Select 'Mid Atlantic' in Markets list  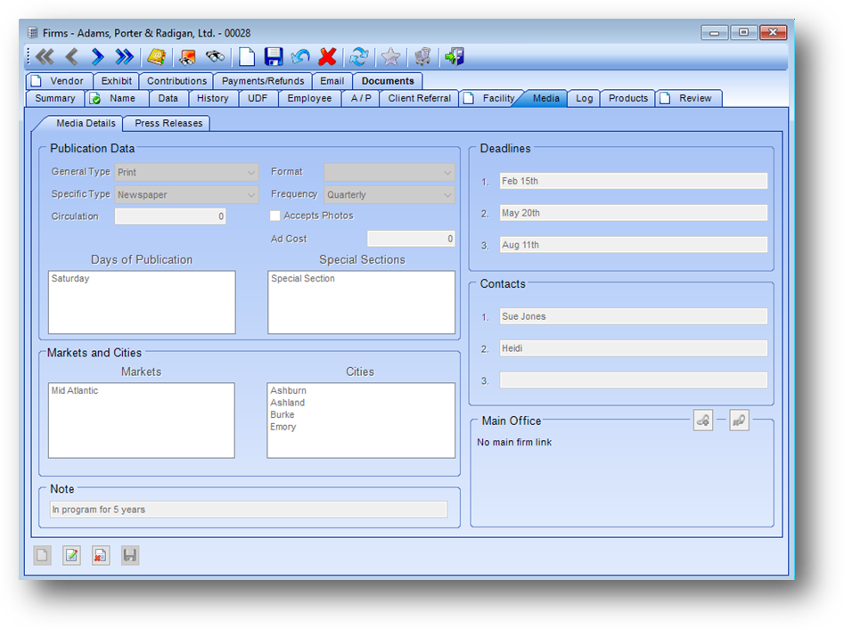pyautogui.click(x=75, y=390)
